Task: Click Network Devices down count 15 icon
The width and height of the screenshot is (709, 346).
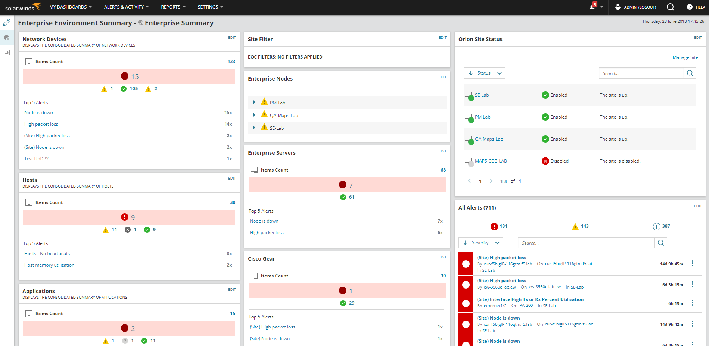Action: pos(125,76)
